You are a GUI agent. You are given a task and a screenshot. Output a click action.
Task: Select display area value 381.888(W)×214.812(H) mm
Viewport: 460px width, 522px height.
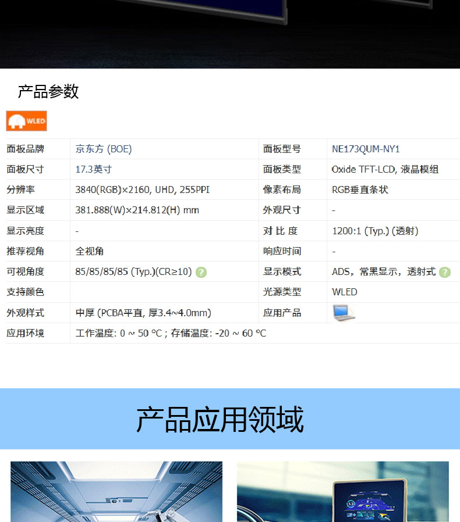[137, 210]
